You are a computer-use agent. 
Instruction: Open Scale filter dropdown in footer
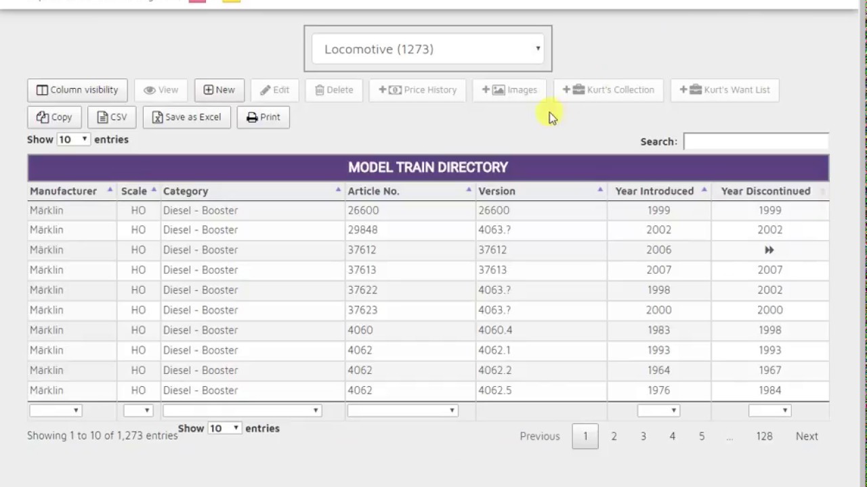[138, 410]
